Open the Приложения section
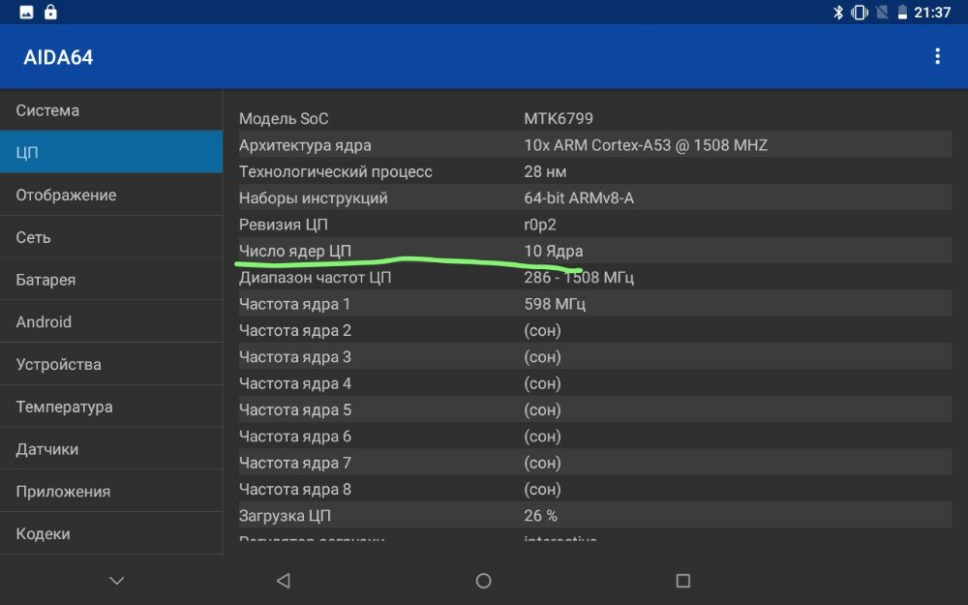Screen dimensions: 968x605 tap(111, 491)
